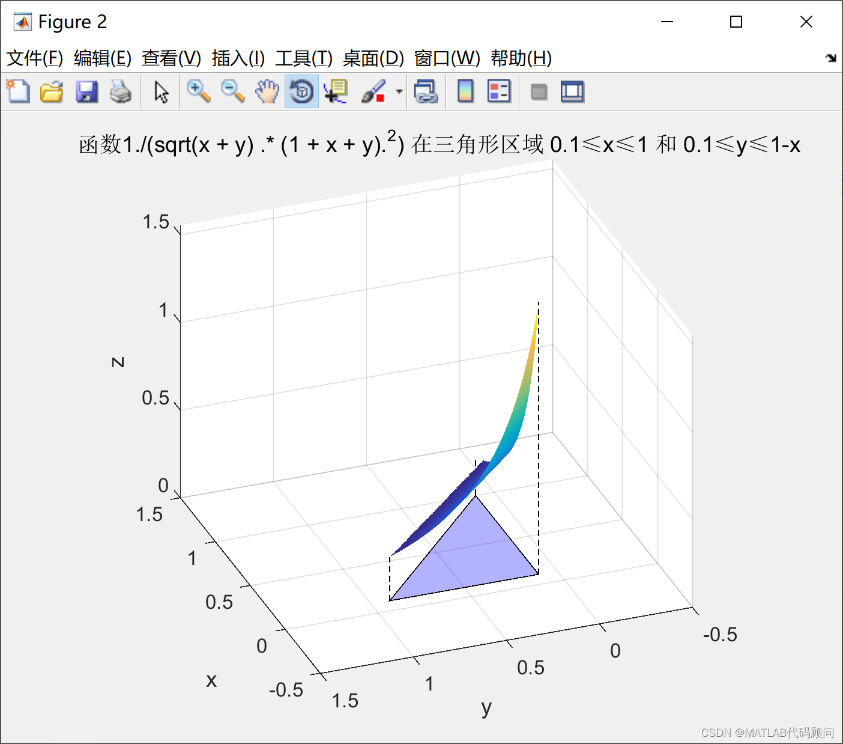Enable Zoom In mode

[198, 91]
